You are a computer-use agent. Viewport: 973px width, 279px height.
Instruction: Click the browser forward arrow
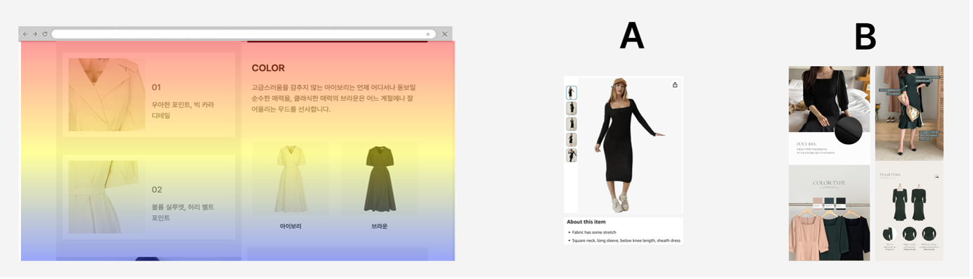point(35,34)
